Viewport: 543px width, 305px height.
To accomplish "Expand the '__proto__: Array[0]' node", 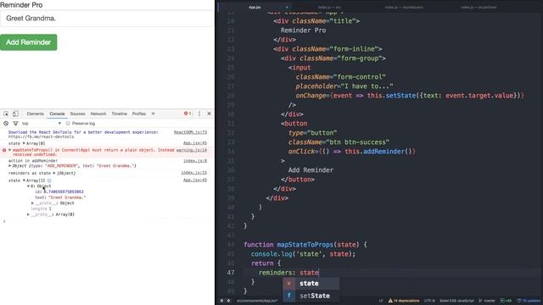I will tap(28, 214).
